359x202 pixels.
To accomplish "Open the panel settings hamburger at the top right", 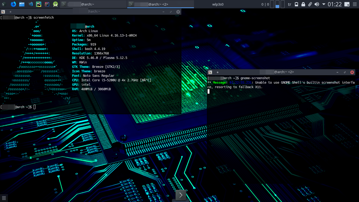I will click(355, 4).
